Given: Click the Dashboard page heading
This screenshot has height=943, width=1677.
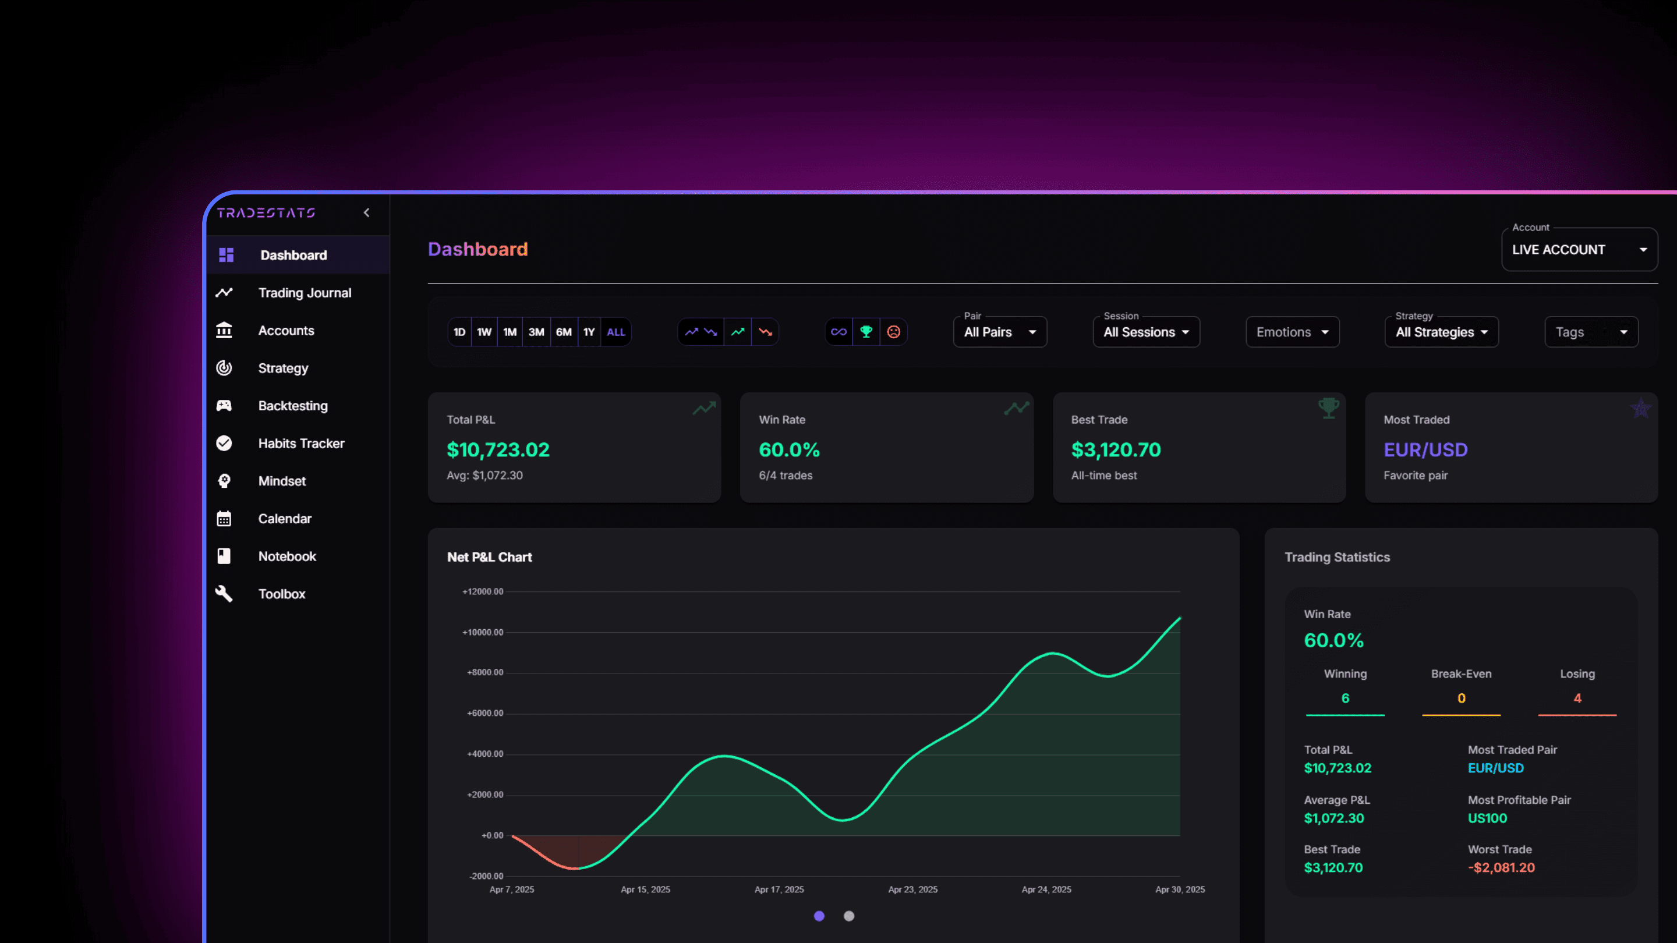Looking at the screenshot, I should coord(478,249).
